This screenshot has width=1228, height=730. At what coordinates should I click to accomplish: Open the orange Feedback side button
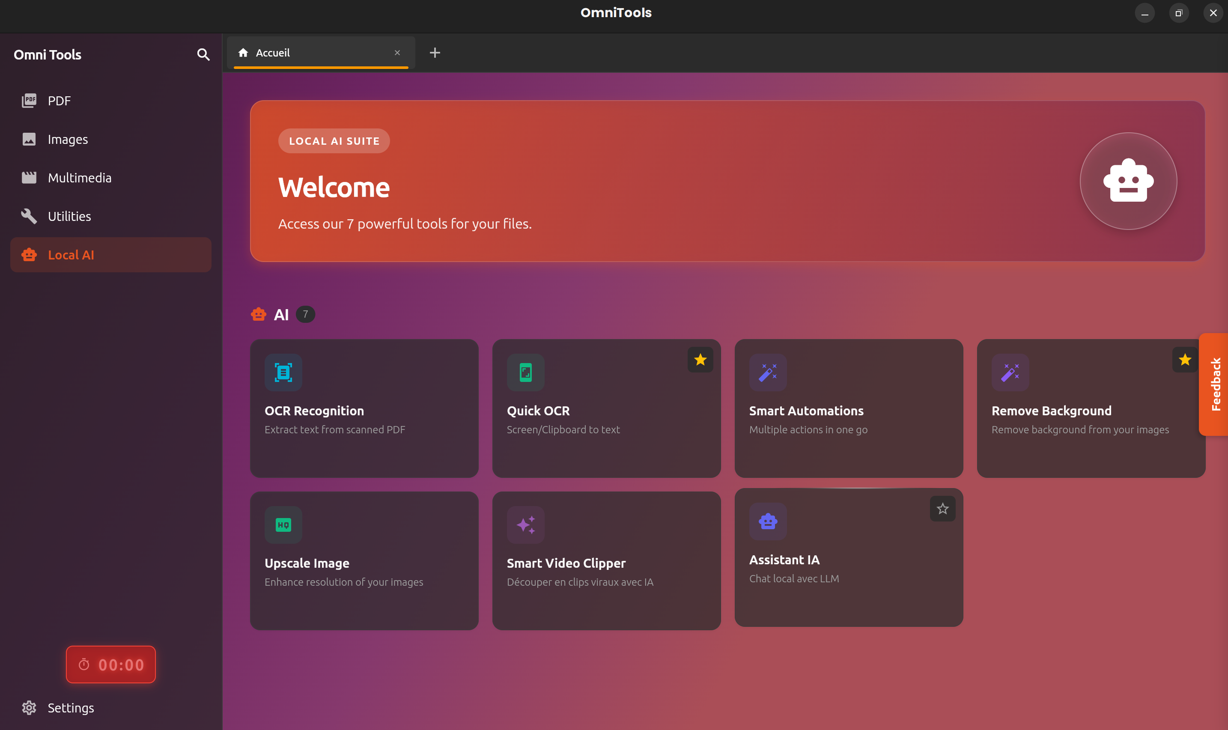(x=1215, y=384)
